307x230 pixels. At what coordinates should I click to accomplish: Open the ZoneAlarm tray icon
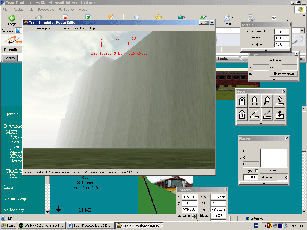(270, 226)
